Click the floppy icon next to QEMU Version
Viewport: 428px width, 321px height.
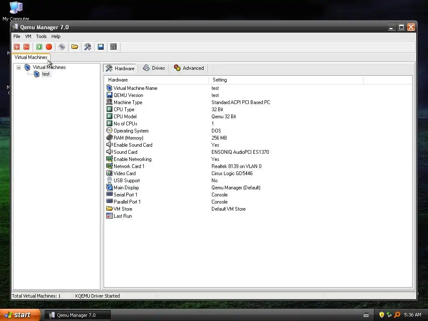[110, 95]
